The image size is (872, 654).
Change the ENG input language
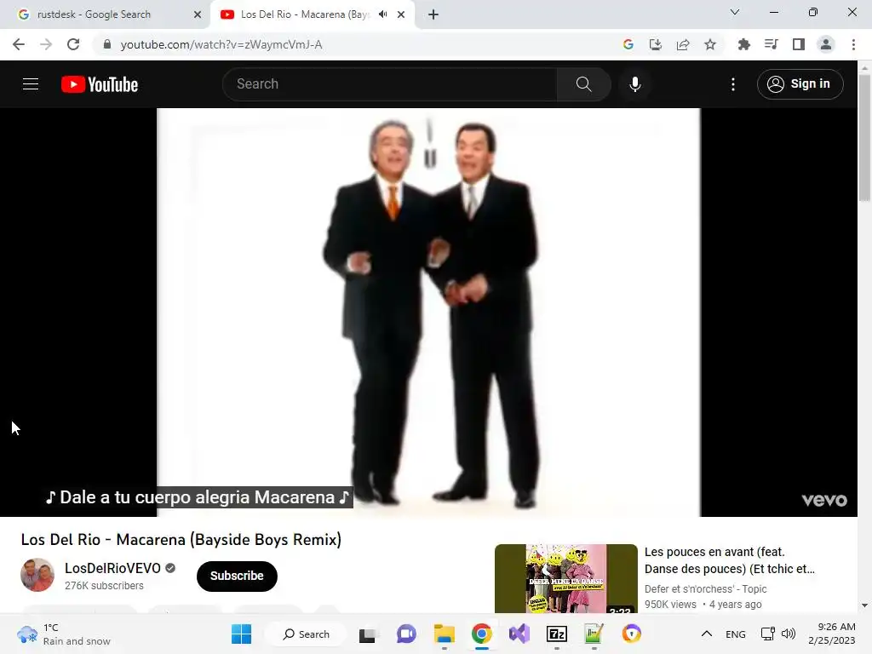pos(735,634)
